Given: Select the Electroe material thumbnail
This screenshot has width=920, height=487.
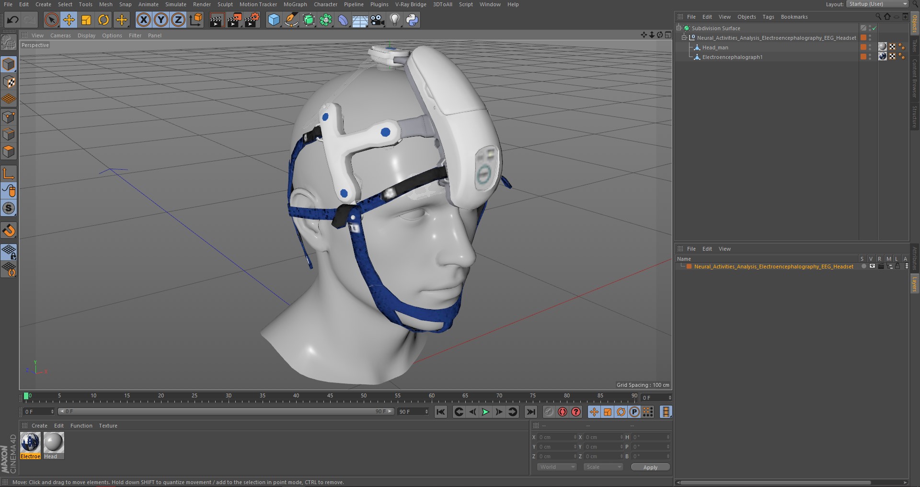Looking at the screenshot, I should (30, 442).
